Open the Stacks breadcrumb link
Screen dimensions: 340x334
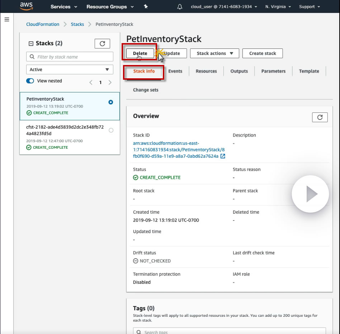tap(77, 24)
